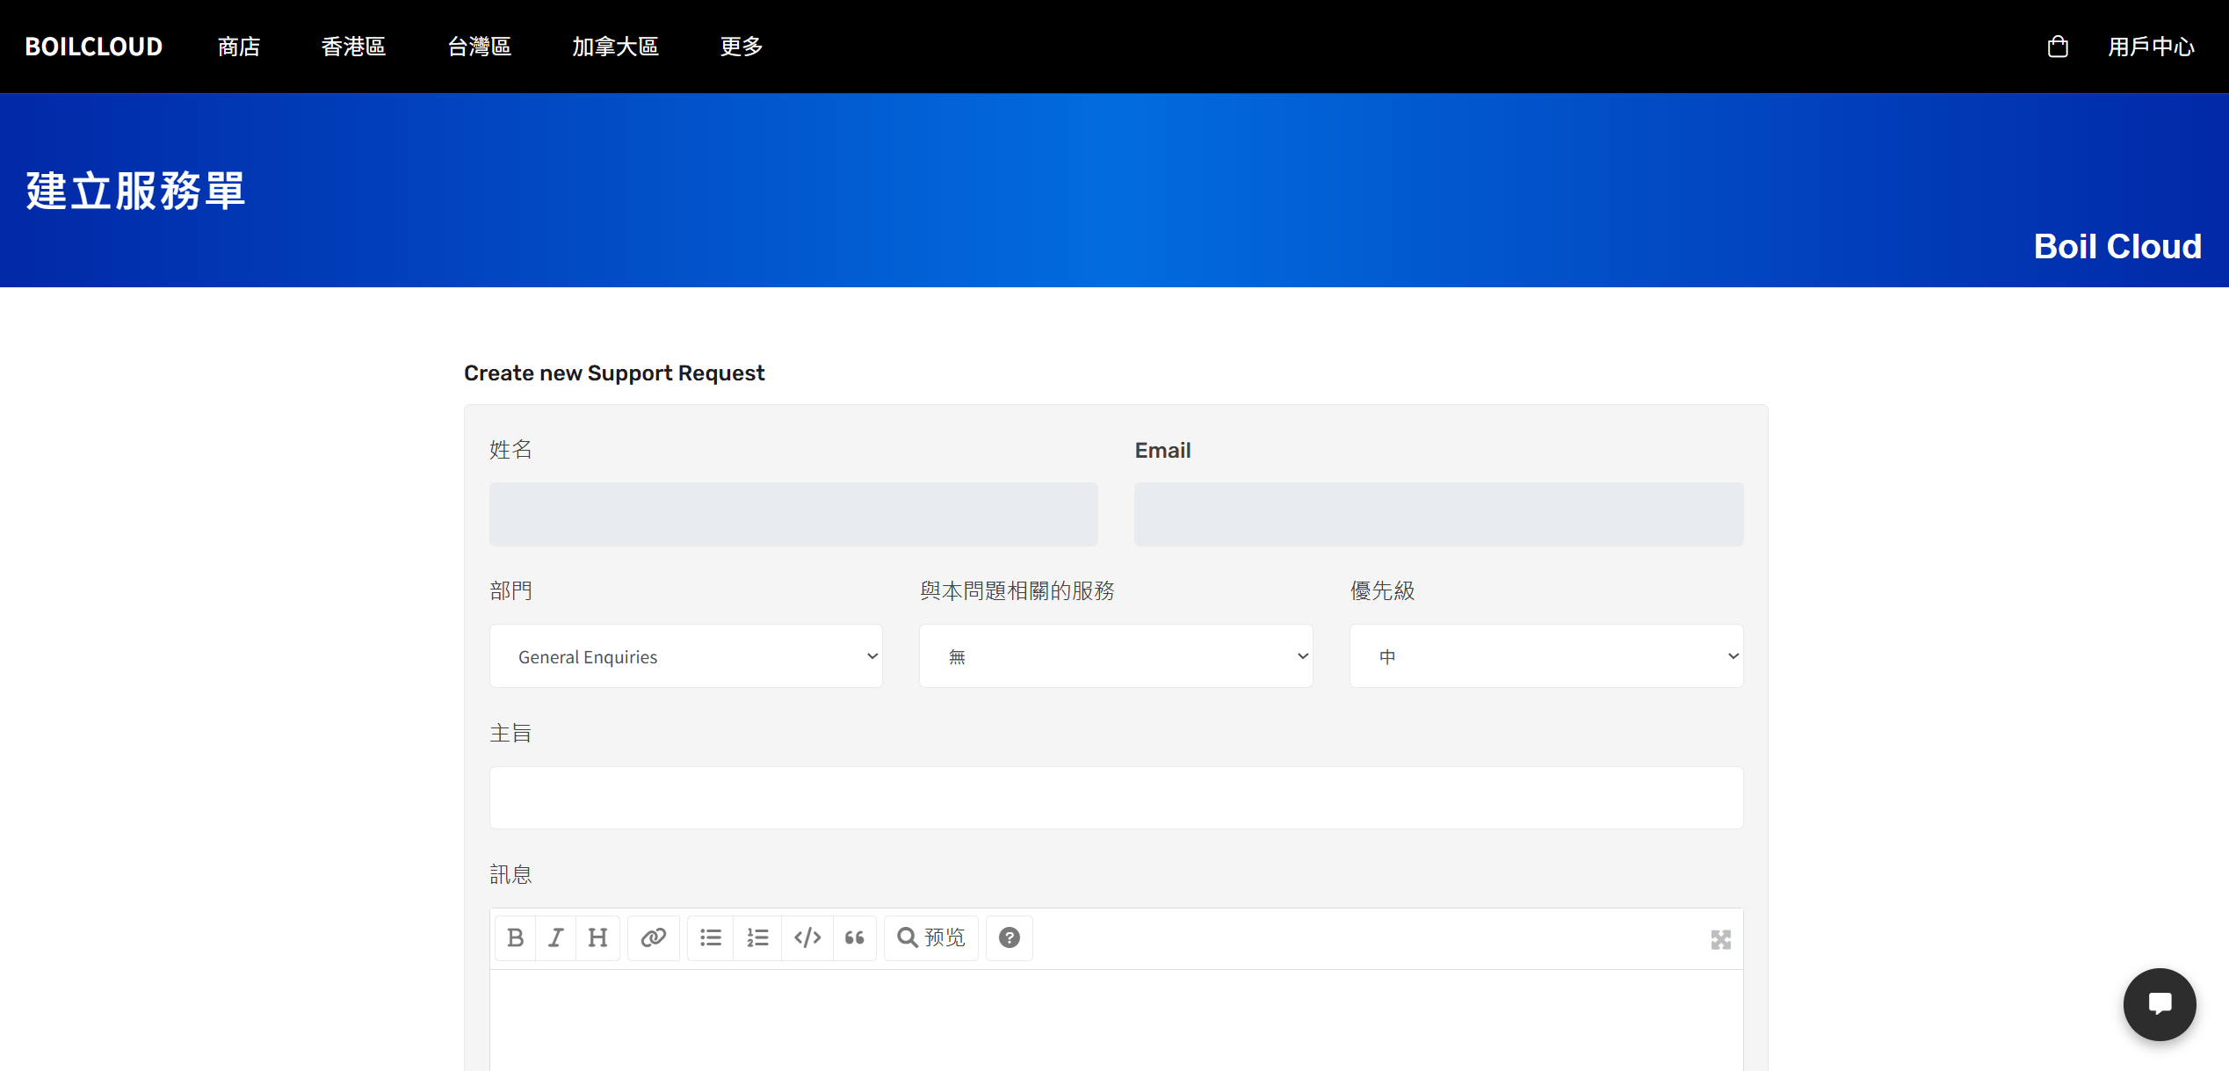2229x1071 pixels.
Task: Open the 预览 preview mode
Action: (931, 937)
